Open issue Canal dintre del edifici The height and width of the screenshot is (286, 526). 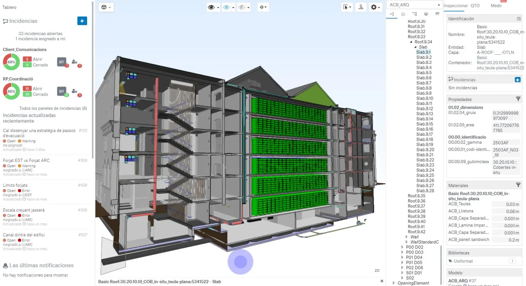click(x=24, y=235)
